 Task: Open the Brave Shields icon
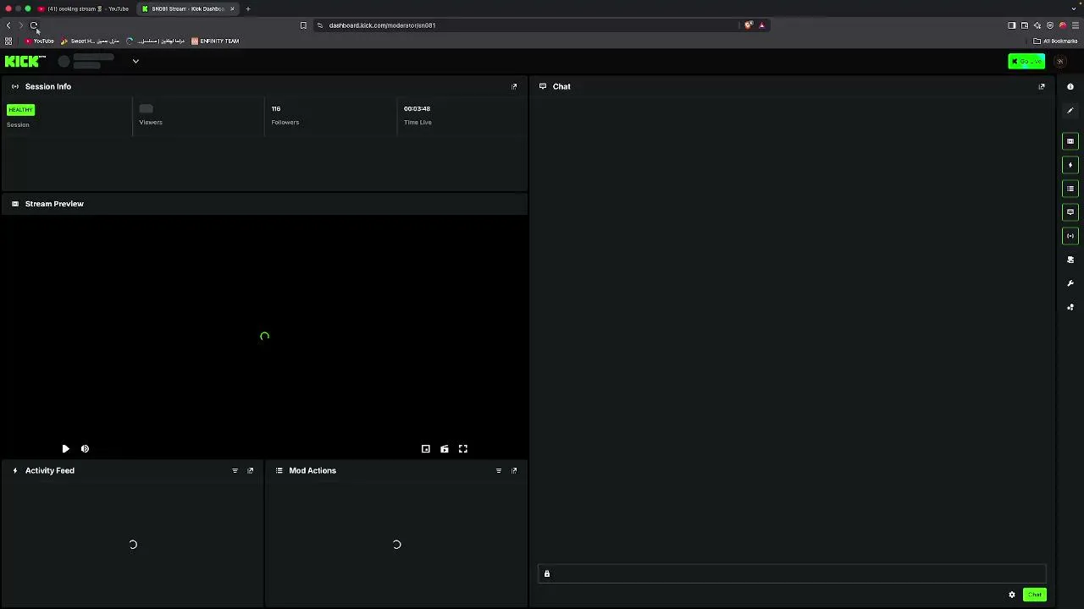(749, 25)
